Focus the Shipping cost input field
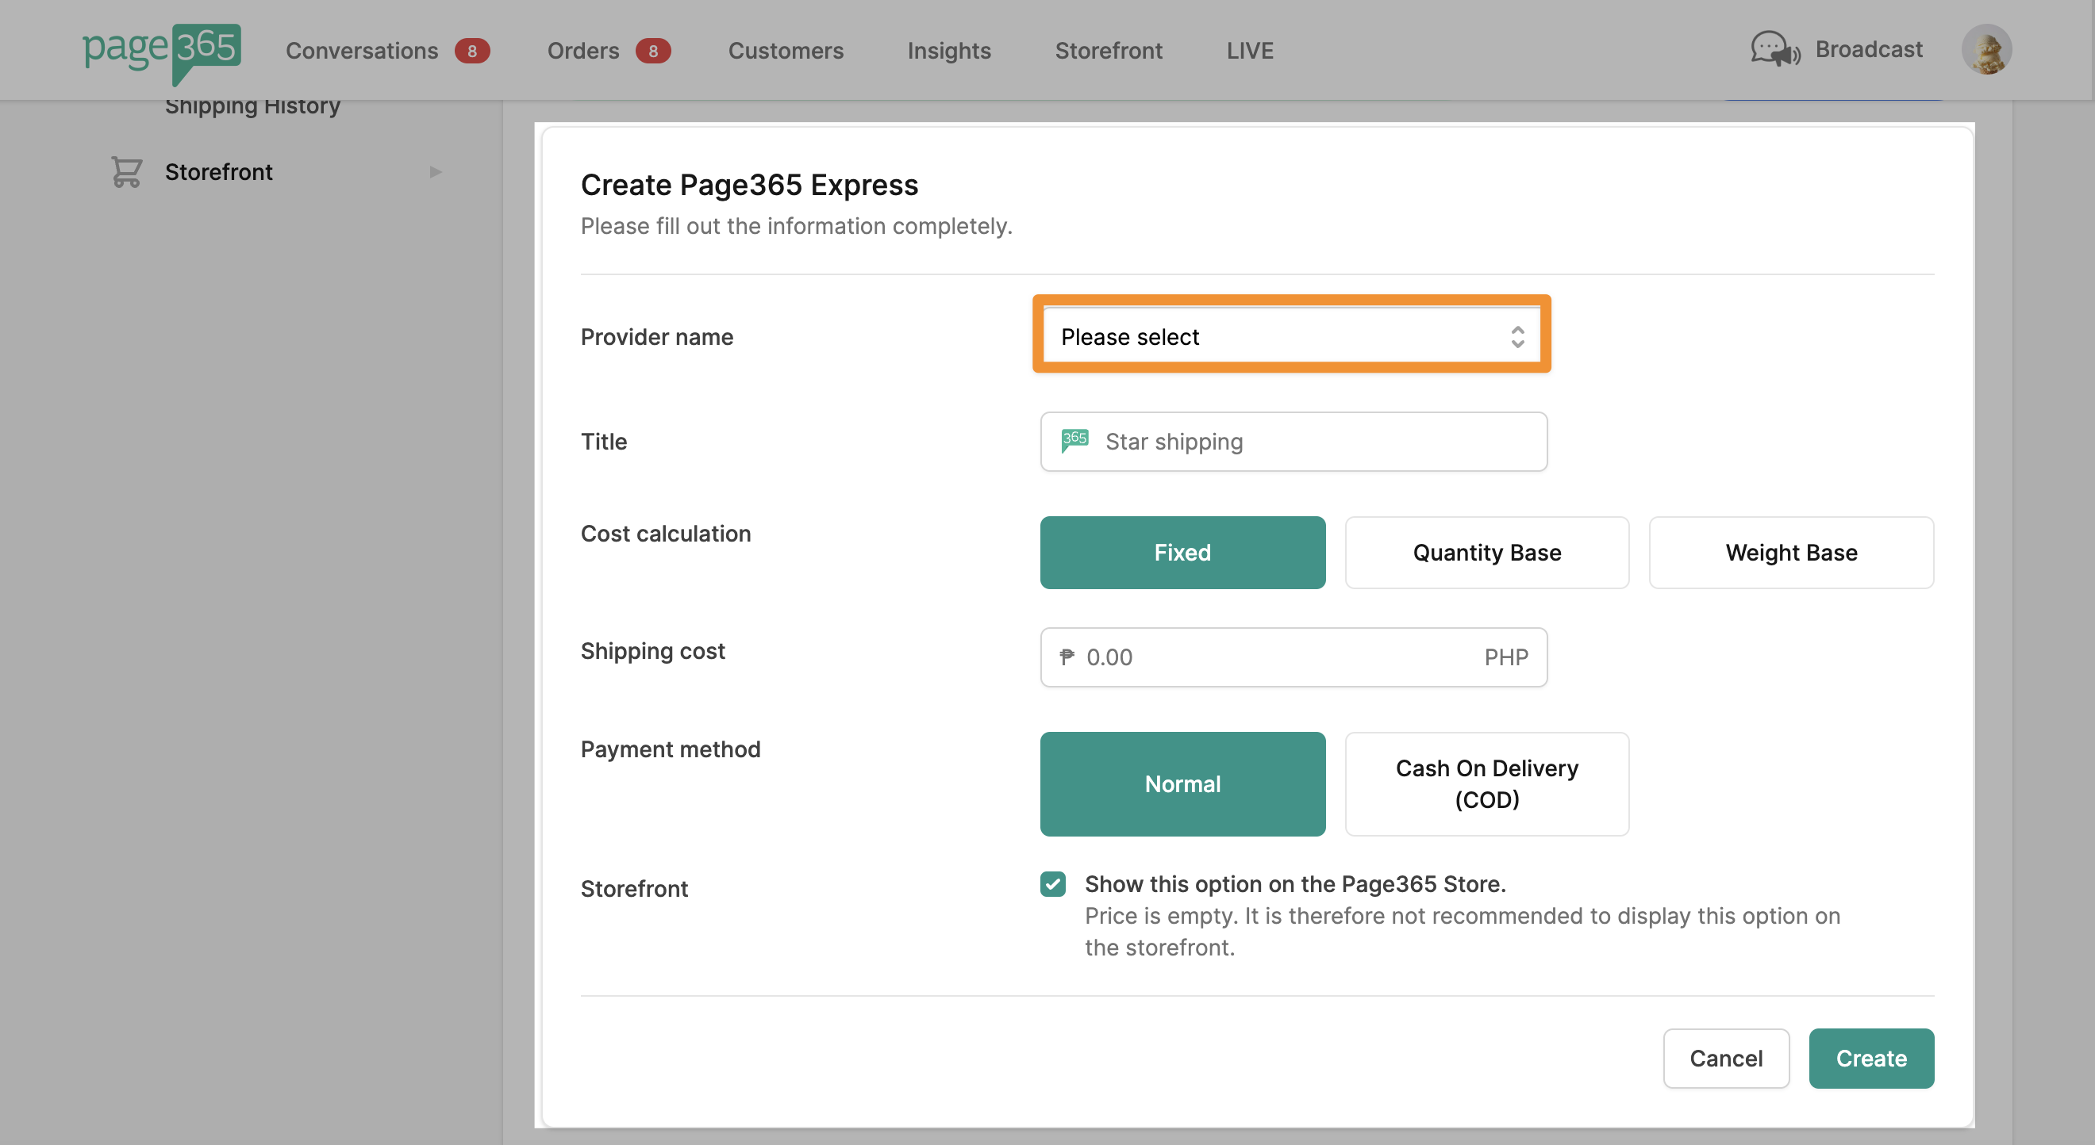This screenshot has width=2095, height=1145. tap(1294, 656)
